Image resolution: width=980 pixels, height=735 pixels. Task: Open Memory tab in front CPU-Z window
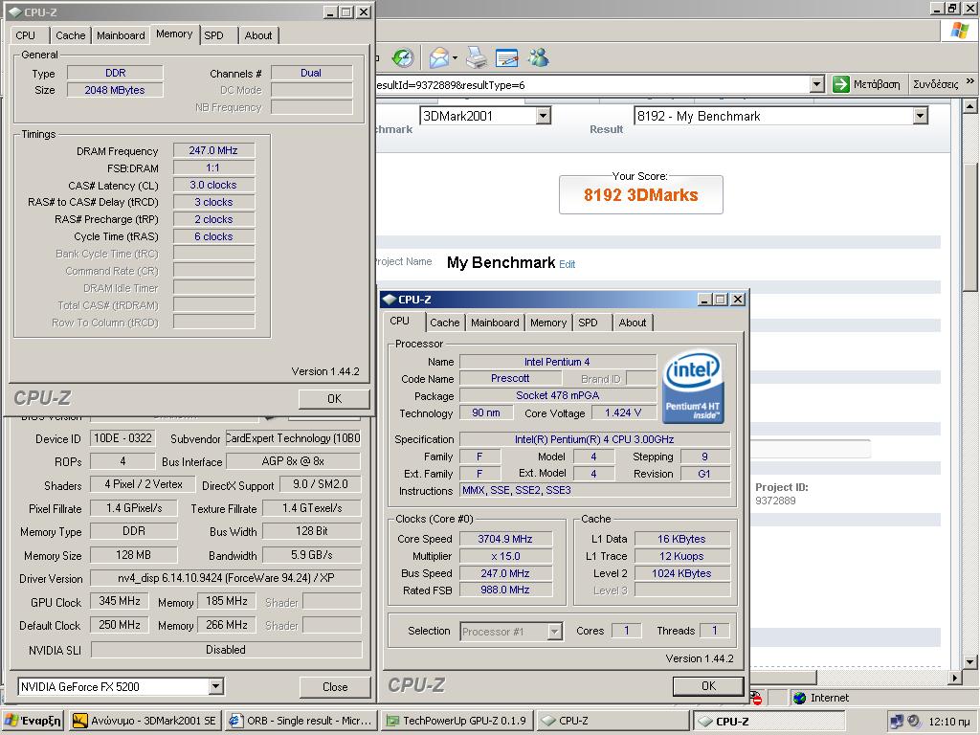point(548,323)
